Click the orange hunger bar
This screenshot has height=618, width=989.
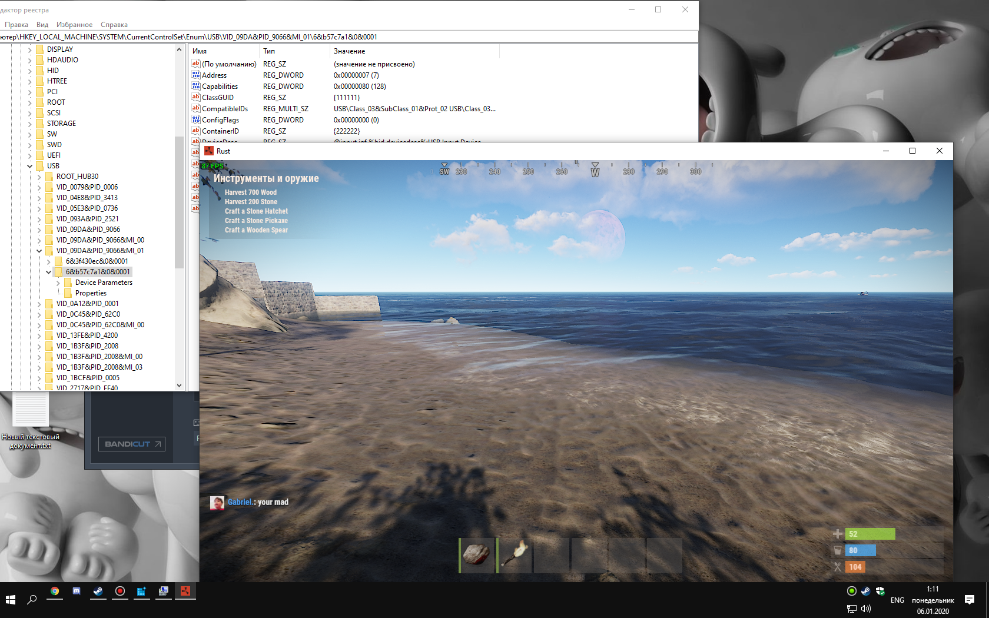point(855,567)
